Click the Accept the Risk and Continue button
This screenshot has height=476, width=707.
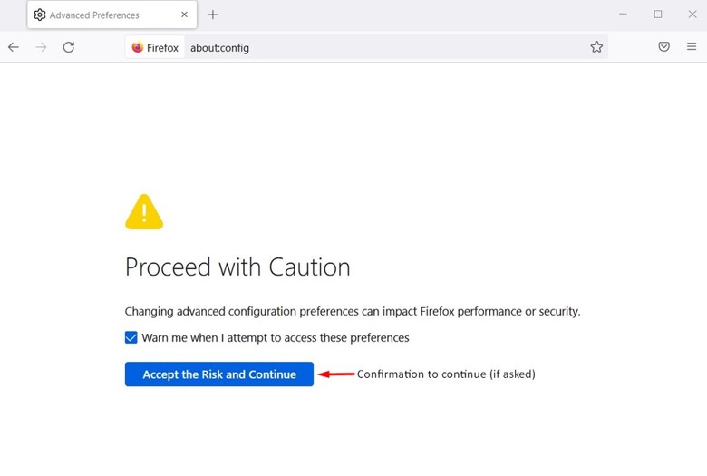[219, 374]
